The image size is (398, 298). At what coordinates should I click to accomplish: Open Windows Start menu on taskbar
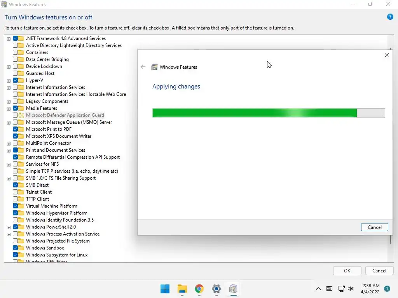pyautogui.click(x=165, y=289)
